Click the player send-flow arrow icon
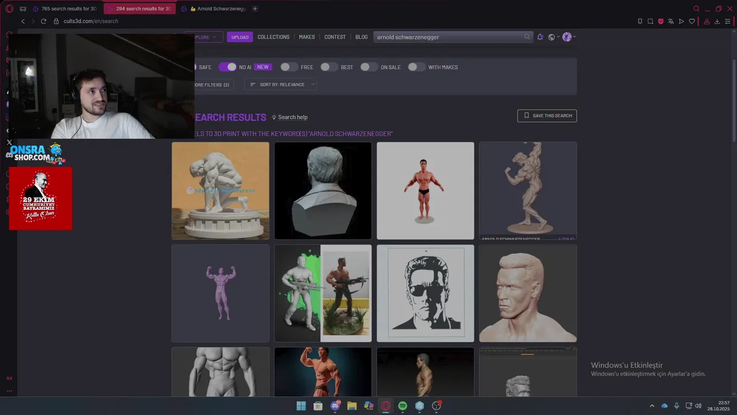Viewport: 737px width, 415px height. (x=681, y=21)
